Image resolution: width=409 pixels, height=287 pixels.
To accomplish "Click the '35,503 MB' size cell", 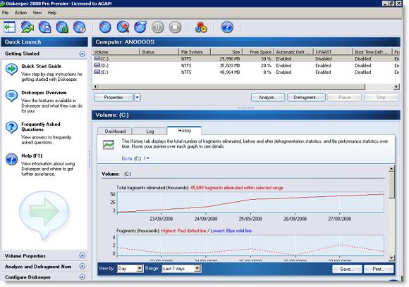I will (x=230, y=65).
